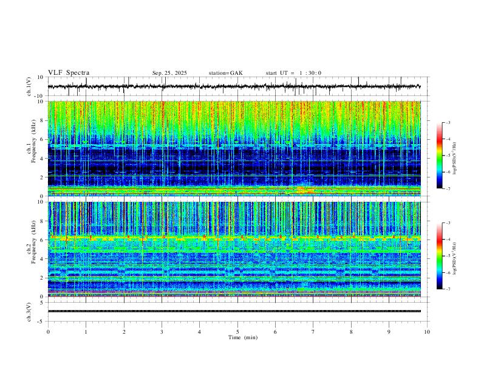Viewport: 481px width, 372px height.
Task: Click the ch.1 spectrogram panel
Action: (x=234, y=148)
